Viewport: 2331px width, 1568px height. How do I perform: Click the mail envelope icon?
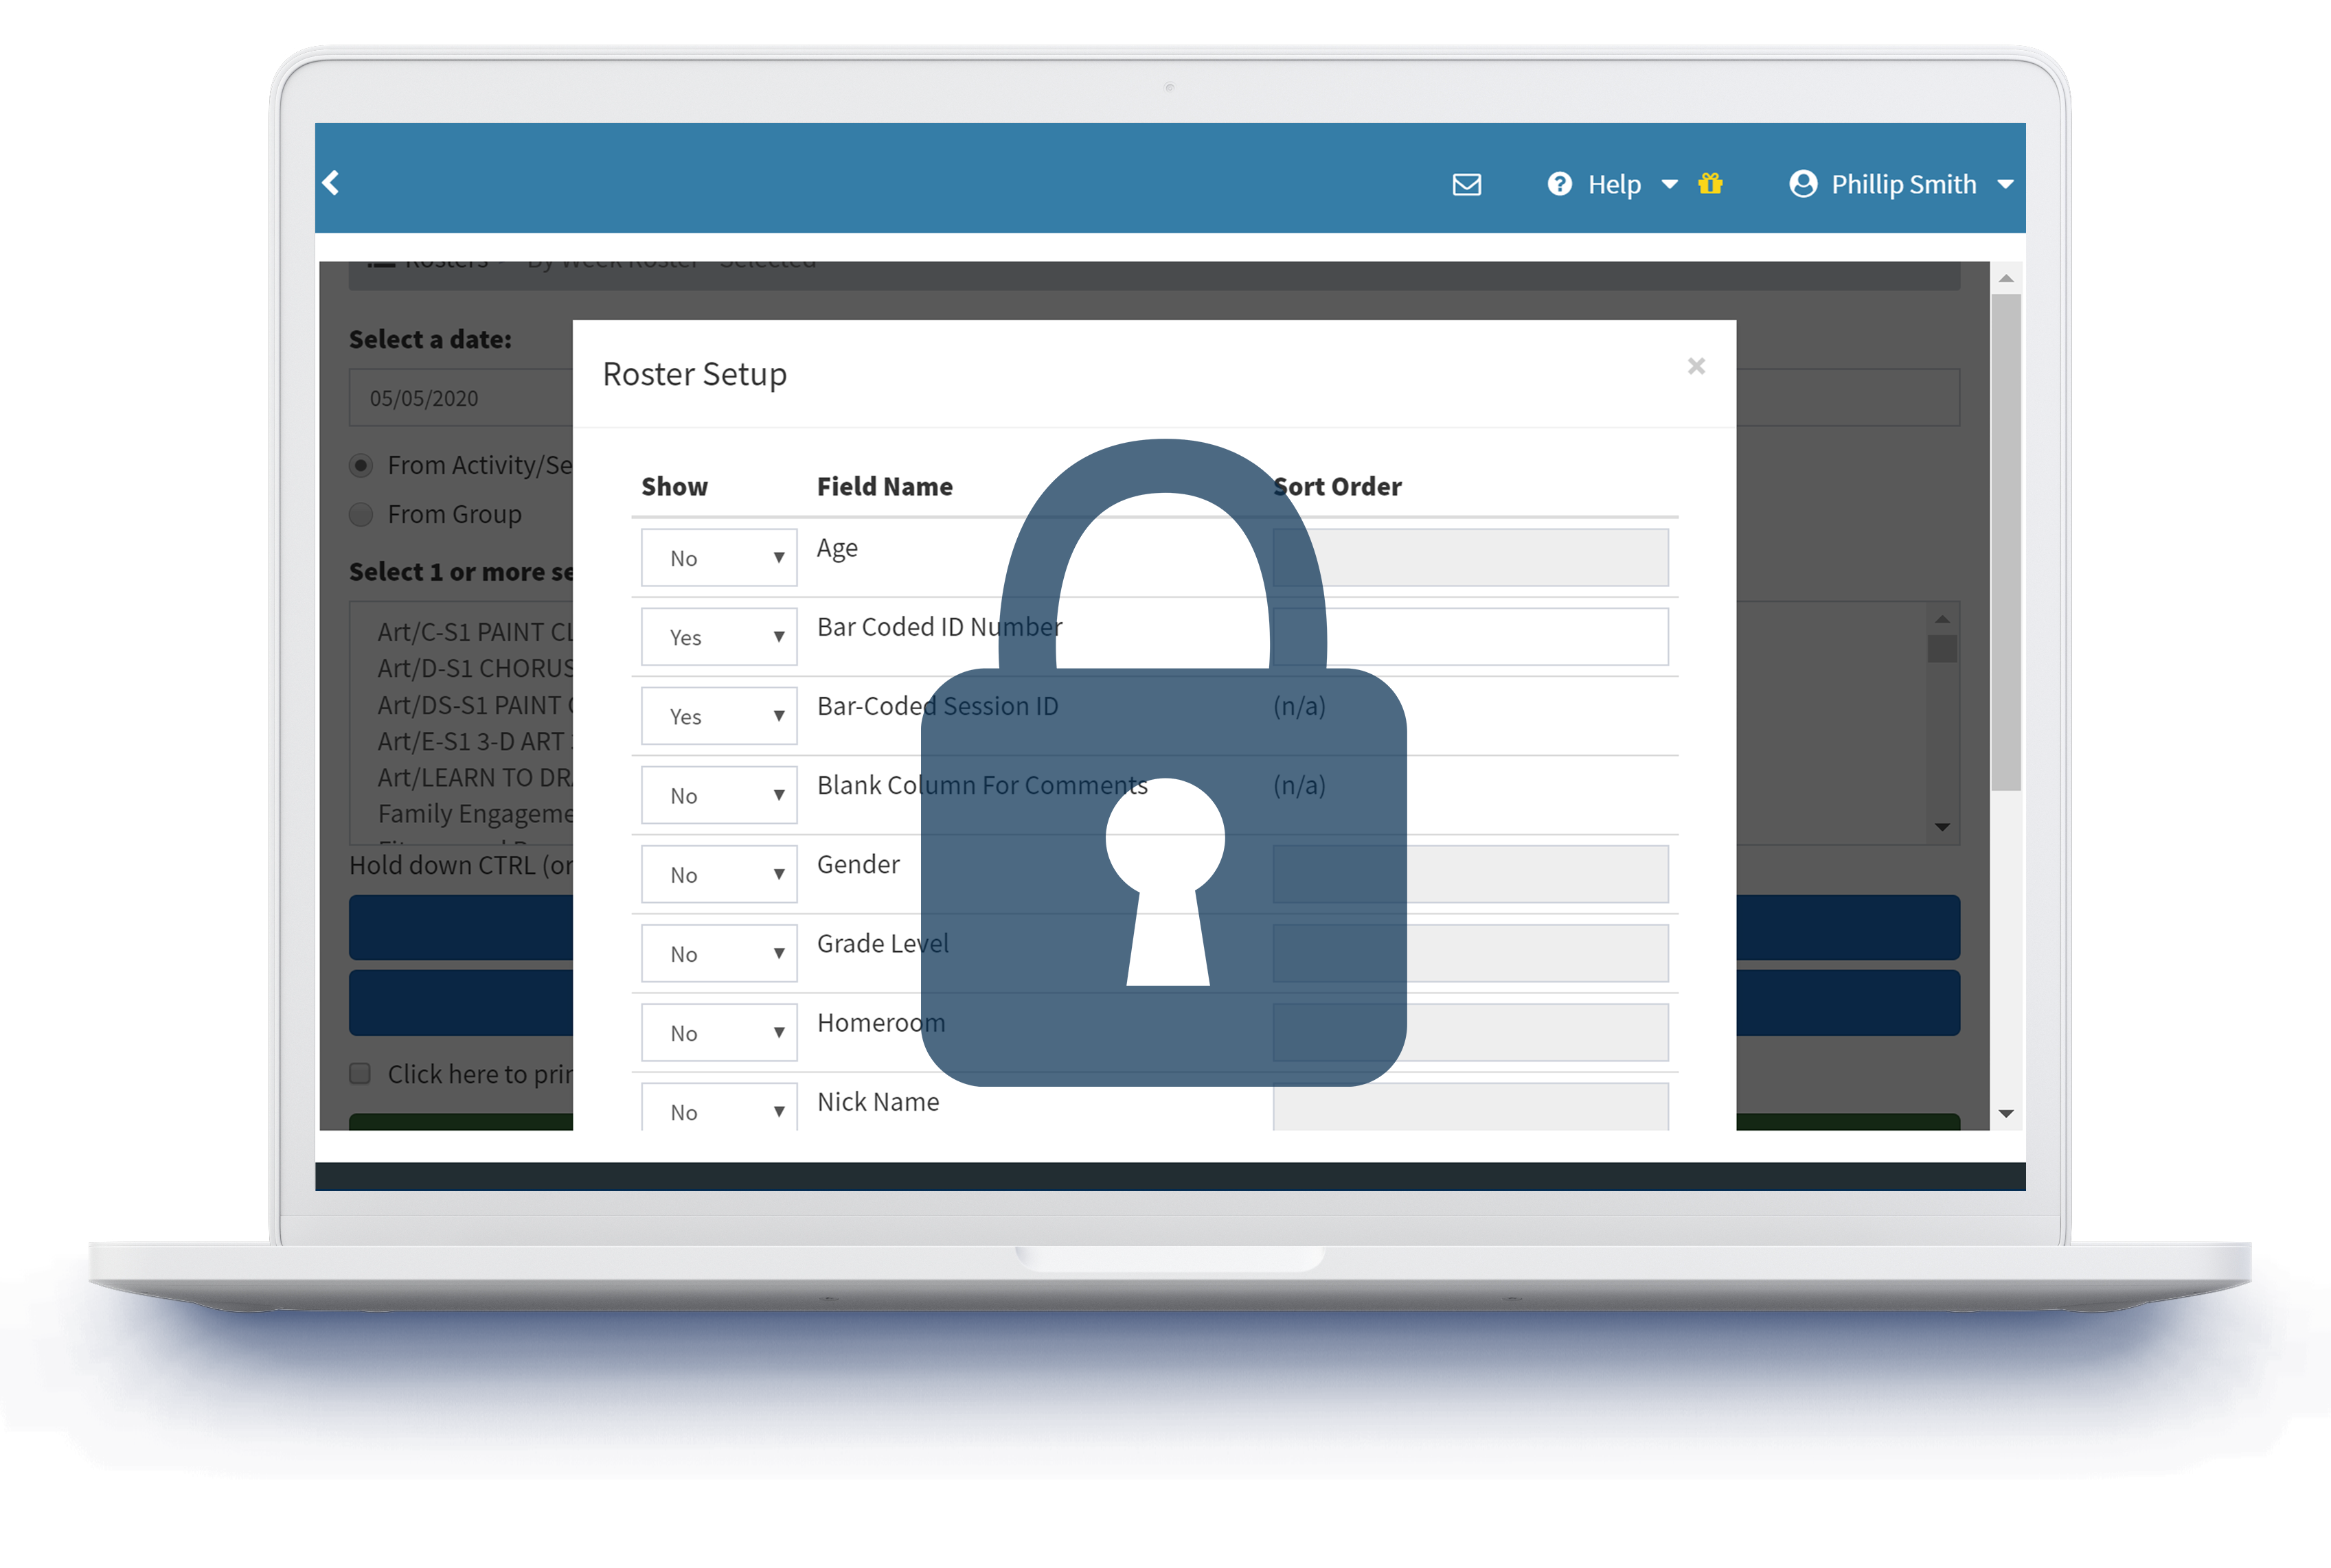point(1465,184)
